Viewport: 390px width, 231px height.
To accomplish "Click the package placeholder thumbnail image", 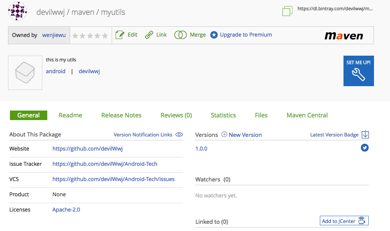I will [25, 73].
